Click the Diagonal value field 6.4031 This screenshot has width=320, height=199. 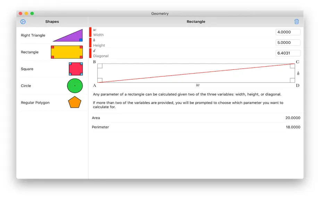coord(288,53)
